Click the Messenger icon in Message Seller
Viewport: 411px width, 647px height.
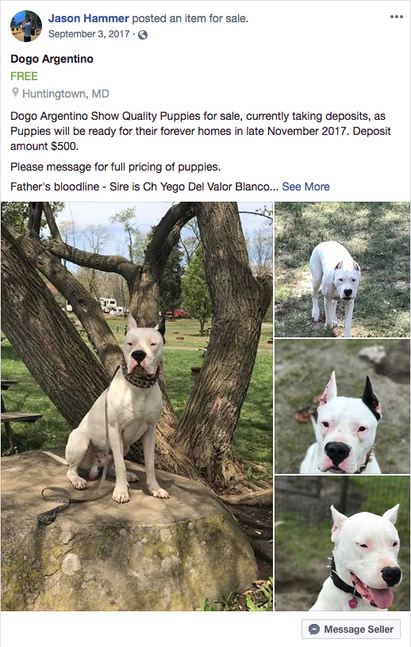click(x=314, y=630)
